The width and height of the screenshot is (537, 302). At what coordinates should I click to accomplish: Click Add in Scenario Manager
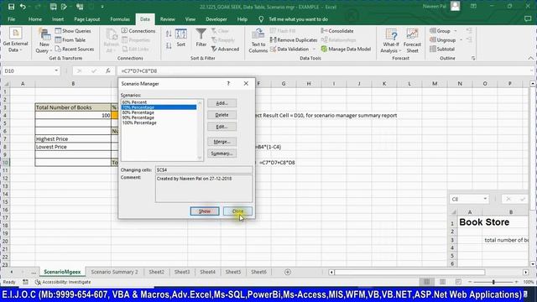(x=222, y=103)
